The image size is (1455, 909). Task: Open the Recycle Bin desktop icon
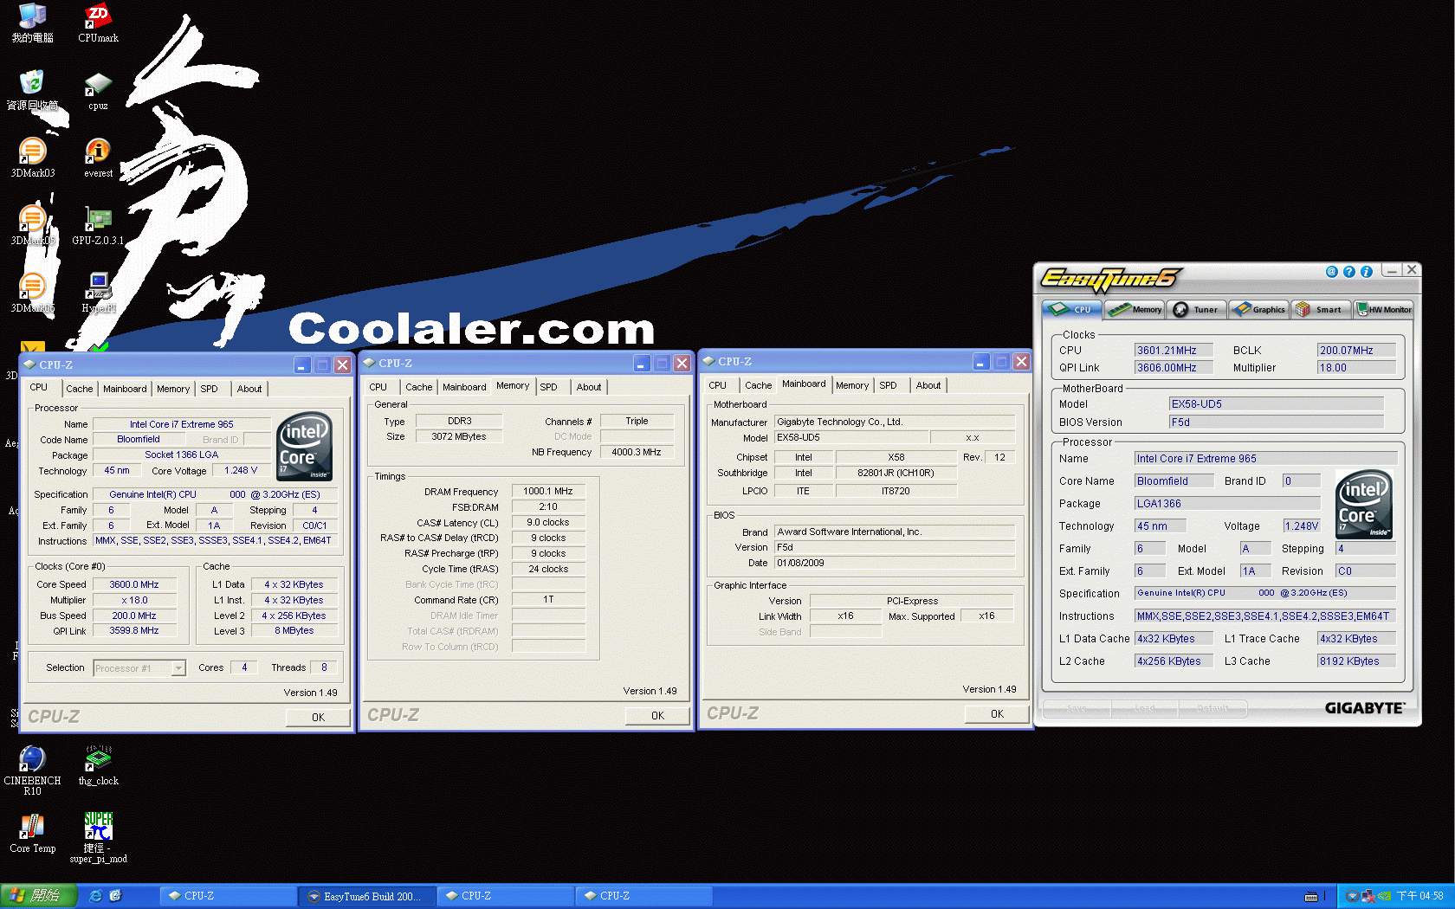pos(32,85)
